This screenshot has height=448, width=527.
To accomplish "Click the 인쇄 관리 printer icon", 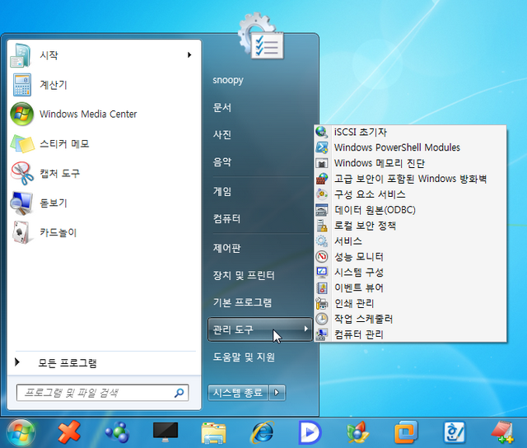I will click(x=322, y=304).
